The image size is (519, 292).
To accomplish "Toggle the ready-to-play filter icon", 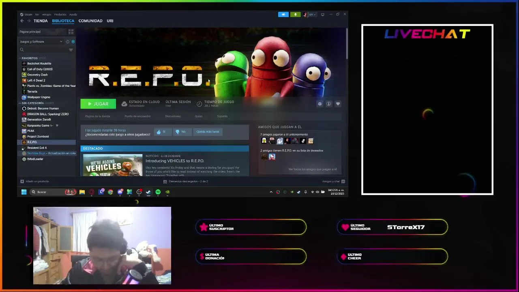I will pyautogui.click(x=73, y=41).
